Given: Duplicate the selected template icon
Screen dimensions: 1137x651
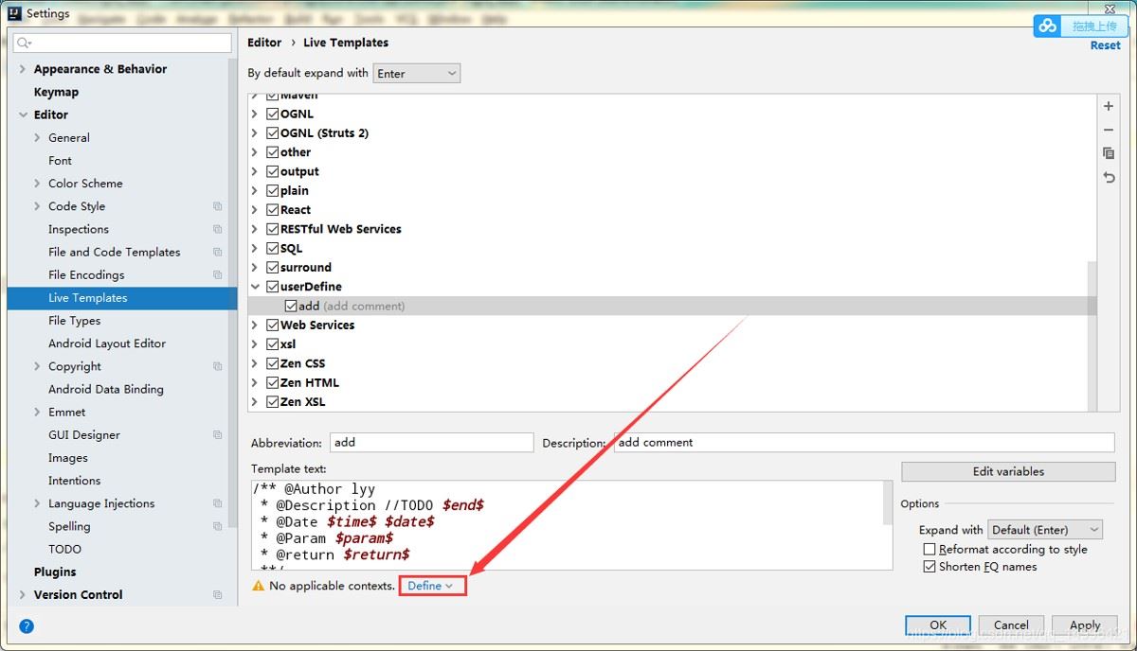Looking at the screenshot, I should [1109, 153].
